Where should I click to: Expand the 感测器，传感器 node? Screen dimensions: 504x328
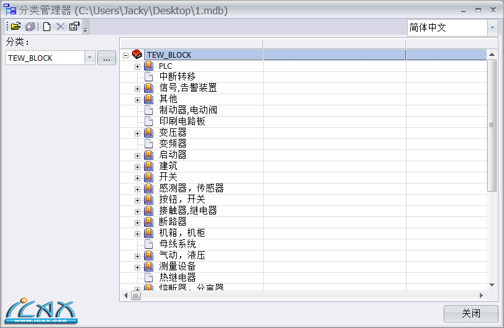pos(137,189)
